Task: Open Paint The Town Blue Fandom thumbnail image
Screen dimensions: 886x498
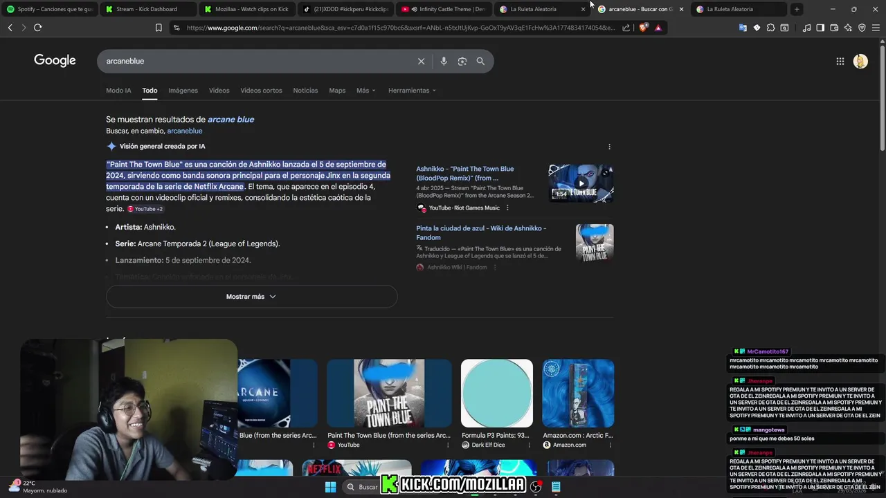Action: pos(595,243)
